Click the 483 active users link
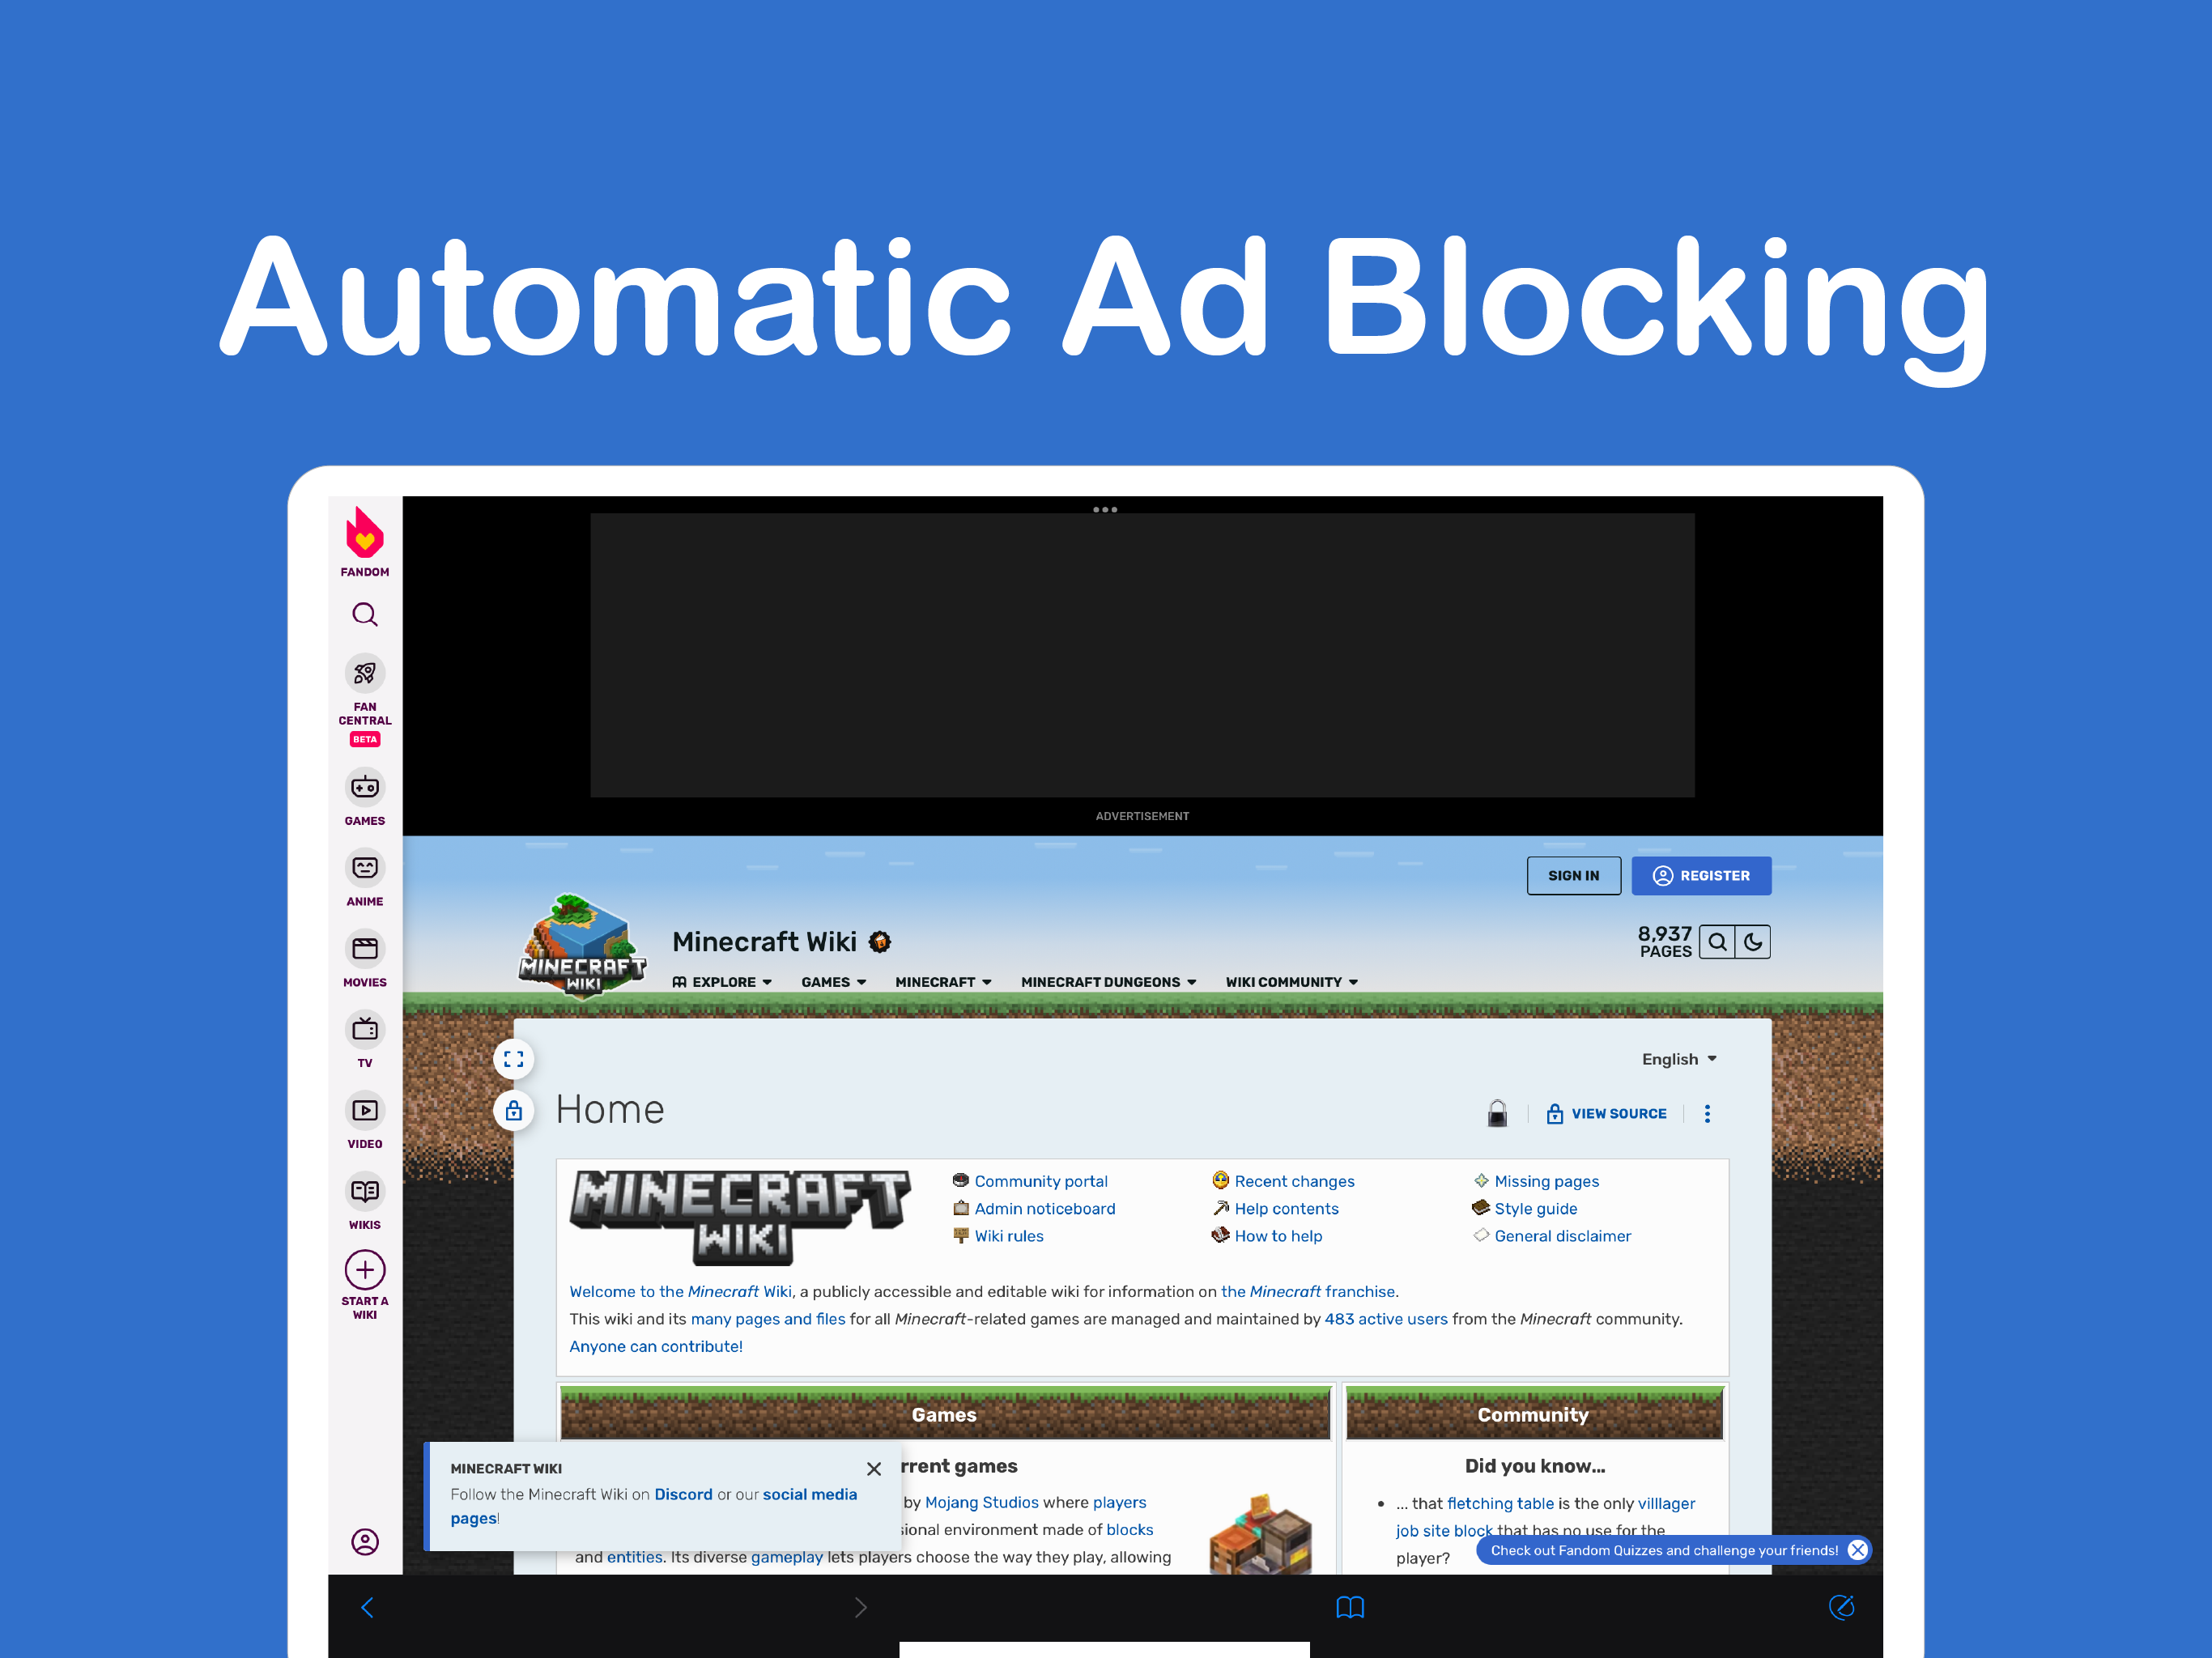2212x1658 pixels. pos(1386,1319)
